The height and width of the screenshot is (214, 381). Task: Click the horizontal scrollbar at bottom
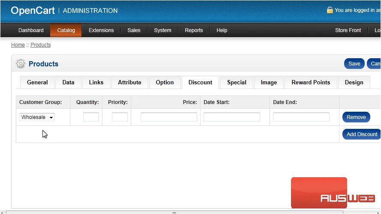[174, 213]
